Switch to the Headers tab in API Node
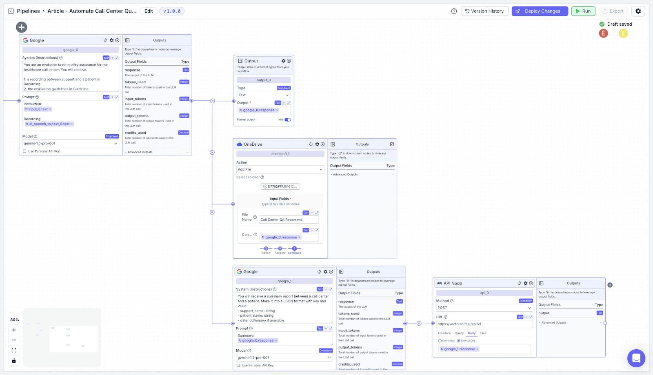Screen dimensions: 653x375 pyautogui.click(x=444, y=333)
